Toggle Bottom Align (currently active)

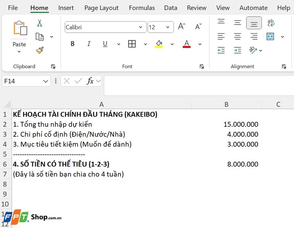point(254,23)
